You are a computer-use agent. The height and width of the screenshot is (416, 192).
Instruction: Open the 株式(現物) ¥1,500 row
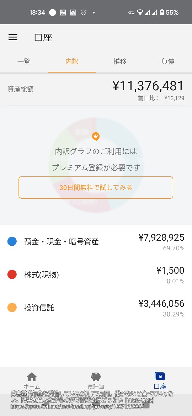pyautogui.click(x=96, y=274)
